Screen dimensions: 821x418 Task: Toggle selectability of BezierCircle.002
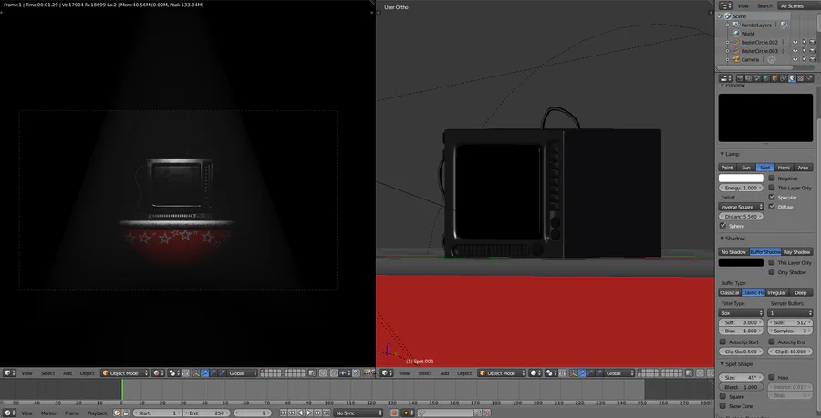coord(803,42)
